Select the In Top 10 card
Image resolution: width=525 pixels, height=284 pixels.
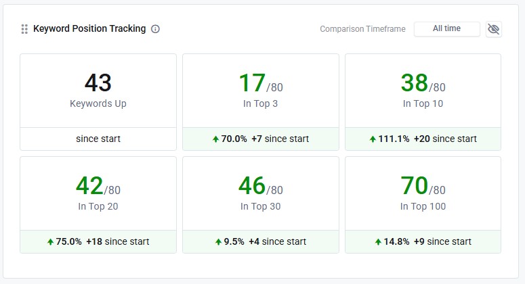[x=423, y=91]
